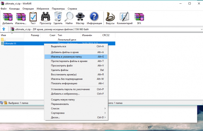Viewport: 203px width, 131px height.
Task: Show archive Информация icon
Action: (94, 18)
